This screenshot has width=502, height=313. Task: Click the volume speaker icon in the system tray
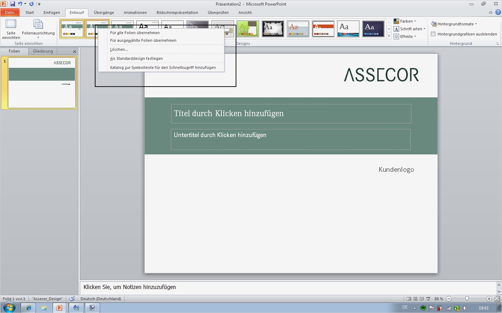465,308
